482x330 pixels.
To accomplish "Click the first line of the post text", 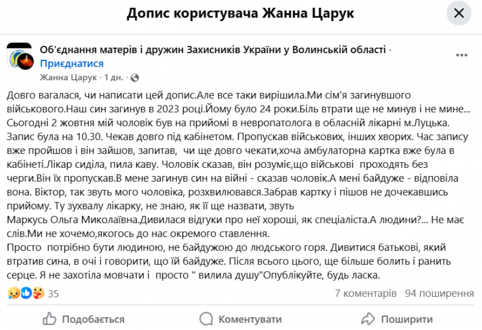I will pyautogui.click(x=211, y=95).
